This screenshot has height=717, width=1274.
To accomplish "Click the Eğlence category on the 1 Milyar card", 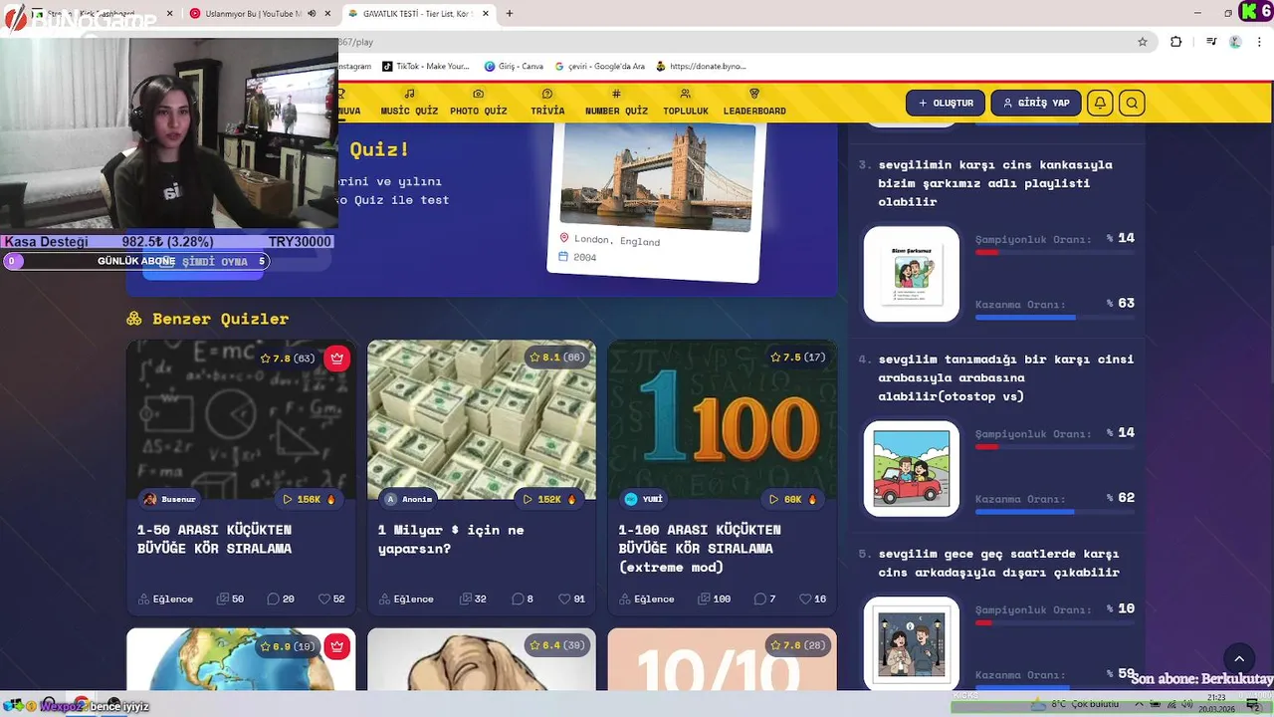I will [406, 598].
